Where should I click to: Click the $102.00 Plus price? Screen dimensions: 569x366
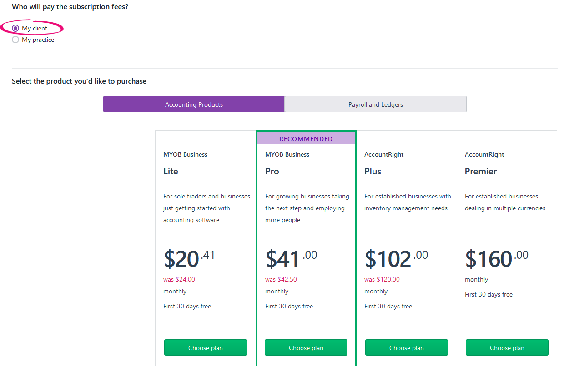coord(396,259)
